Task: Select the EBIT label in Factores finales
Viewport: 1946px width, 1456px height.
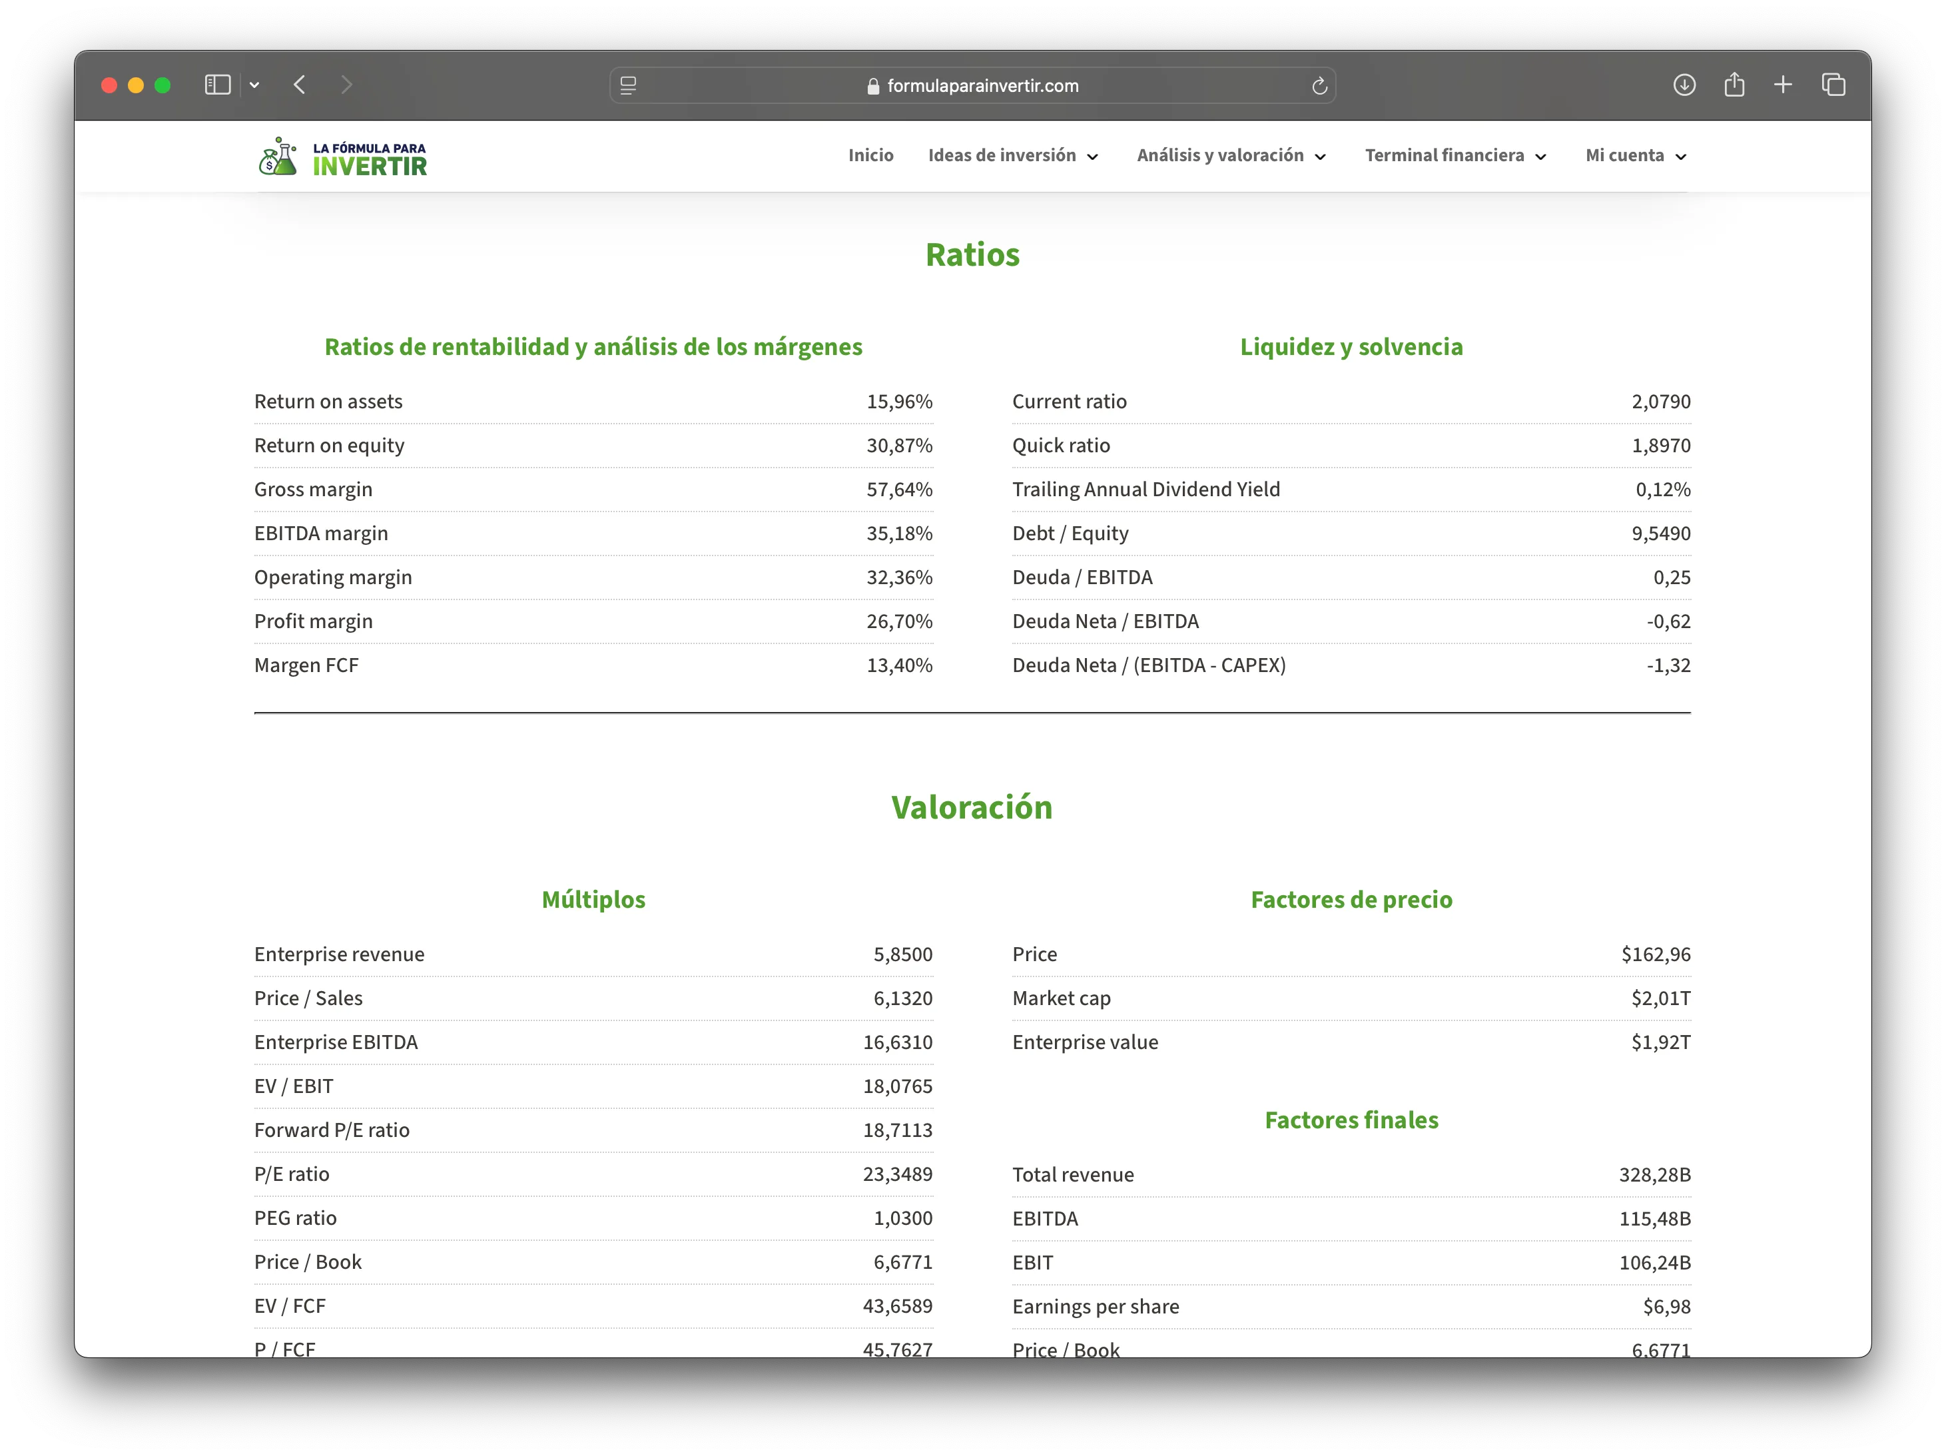Action: (x=1032, y=1262)
